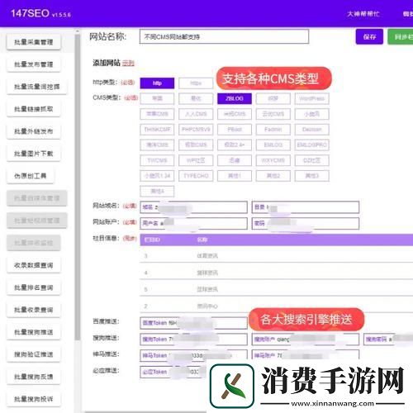Select the 苹果CMS type

157,114
